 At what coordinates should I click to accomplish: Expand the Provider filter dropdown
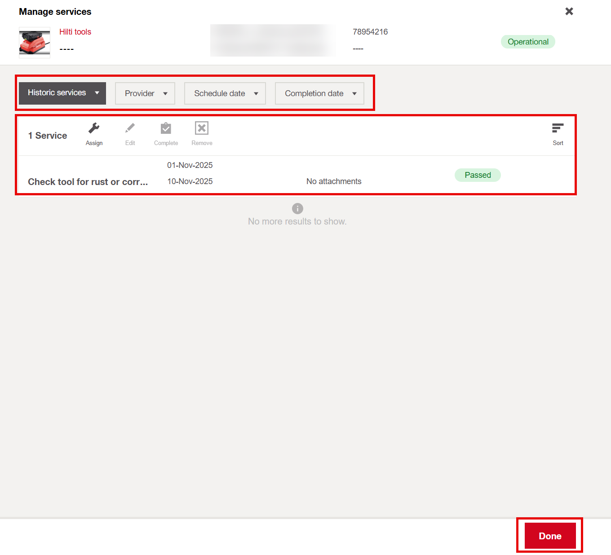coord(145,93)
